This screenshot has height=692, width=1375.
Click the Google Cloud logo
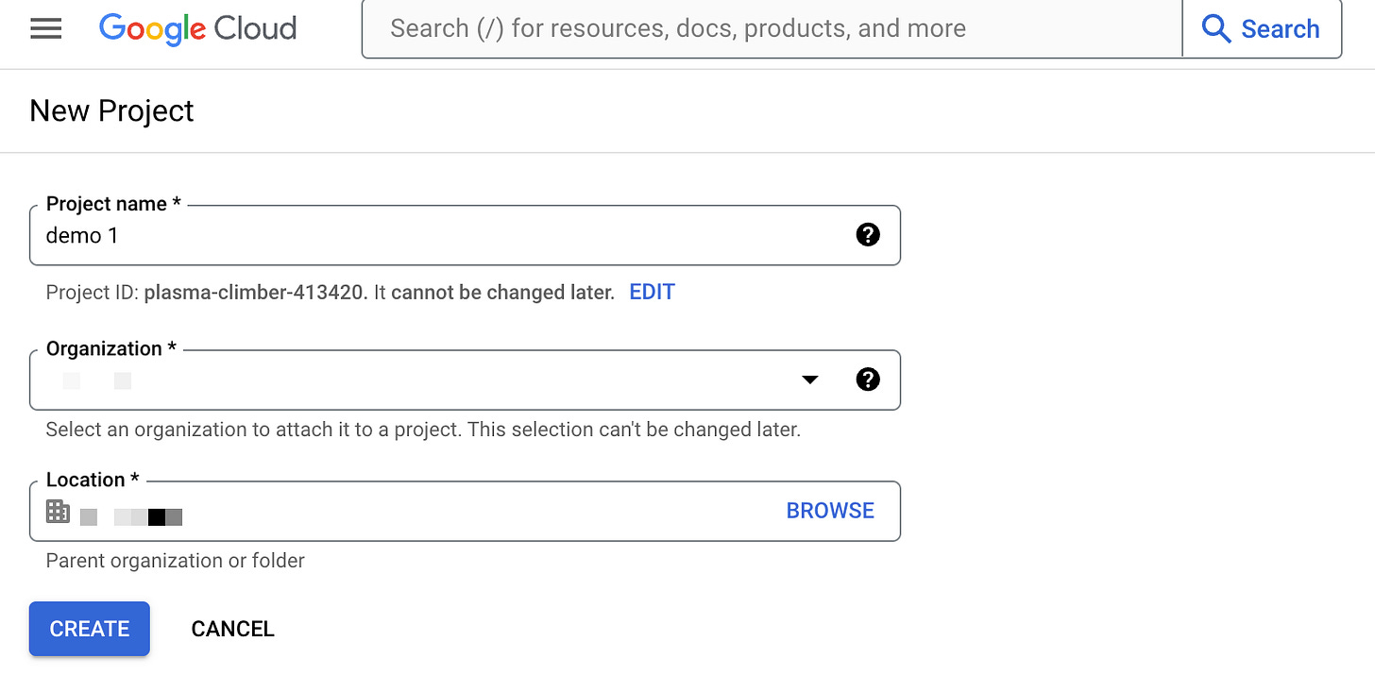[197, 29]
